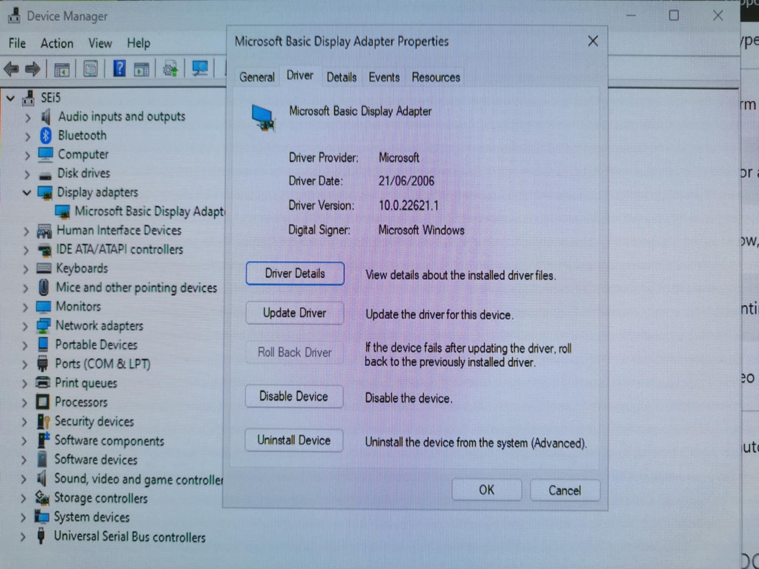Viewport: 759px width, 569px height.
Task: Click the Forward arrow toolbar icon
Action: tap(33, 69)
